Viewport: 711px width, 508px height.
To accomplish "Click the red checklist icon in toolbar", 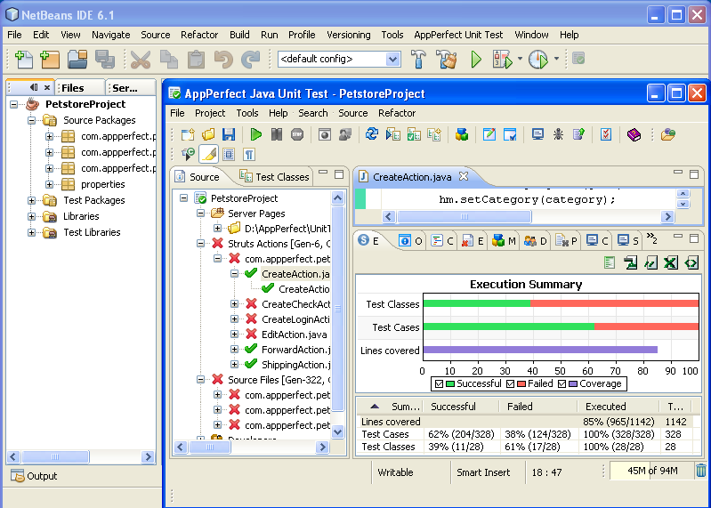I will click(x=606, y=134).
